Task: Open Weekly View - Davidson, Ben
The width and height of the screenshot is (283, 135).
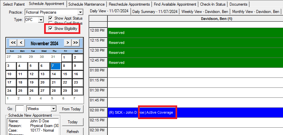Action: point(205,12)
